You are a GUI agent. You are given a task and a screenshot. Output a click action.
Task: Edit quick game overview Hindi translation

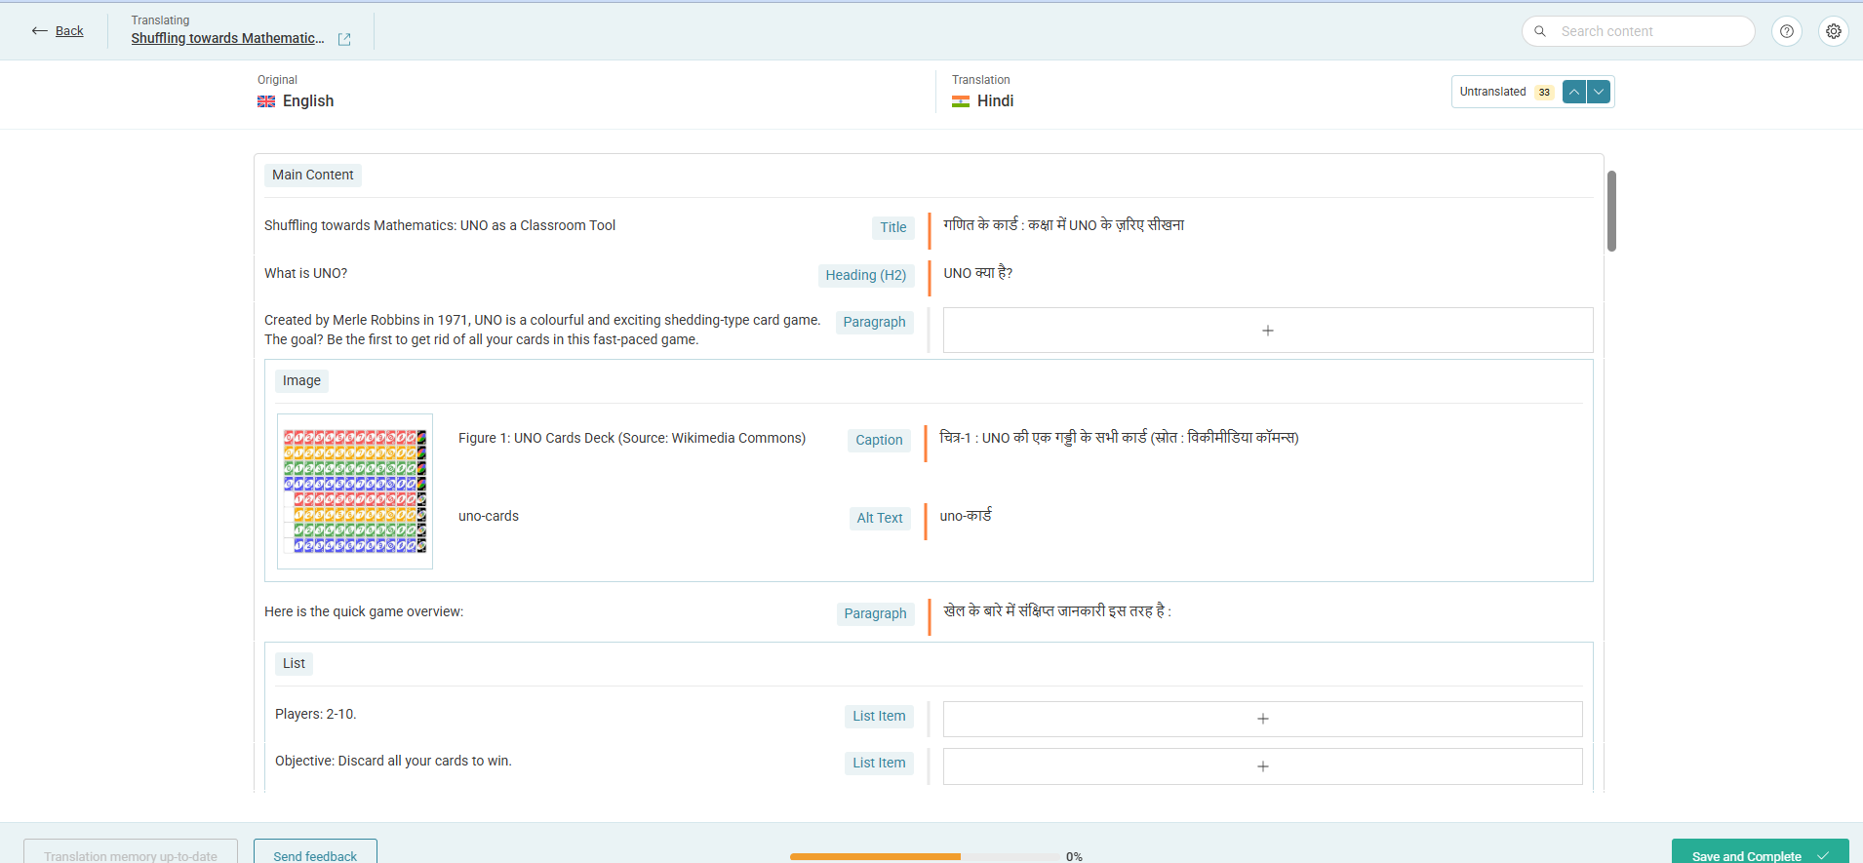click(1057, 611)
